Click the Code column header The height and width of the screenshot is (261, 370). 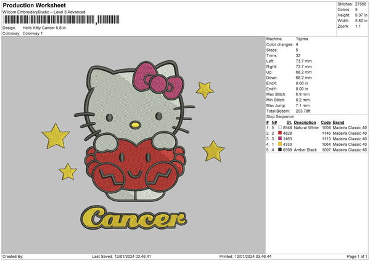tap(326, 122)
